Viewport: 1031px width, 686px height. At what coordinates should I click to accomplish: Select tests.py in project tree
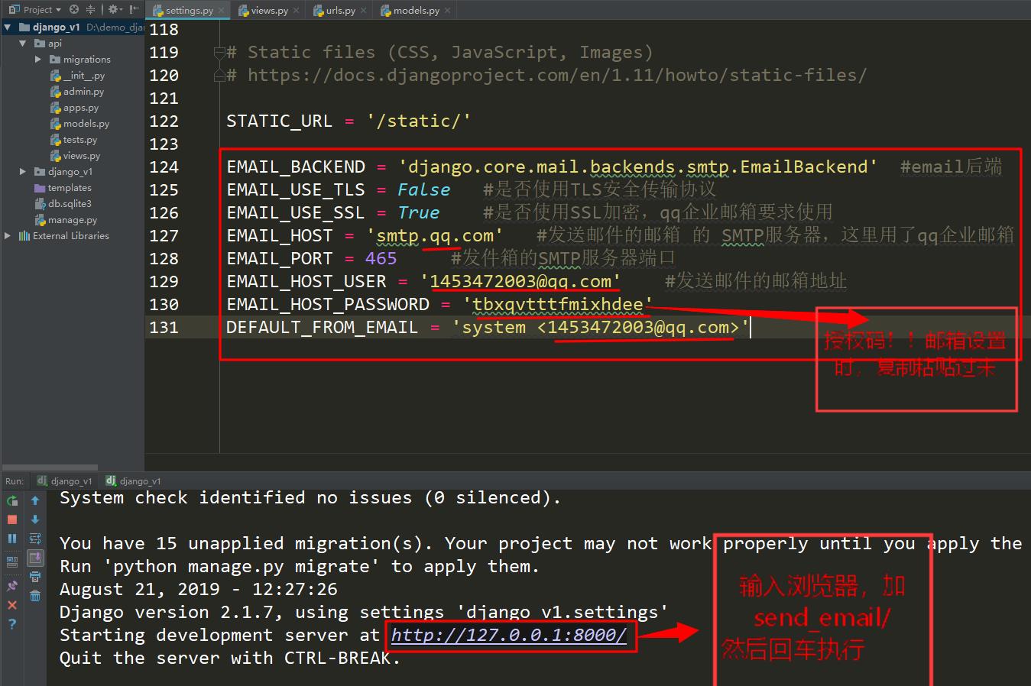pyautogui.click(x=73, y=140)
